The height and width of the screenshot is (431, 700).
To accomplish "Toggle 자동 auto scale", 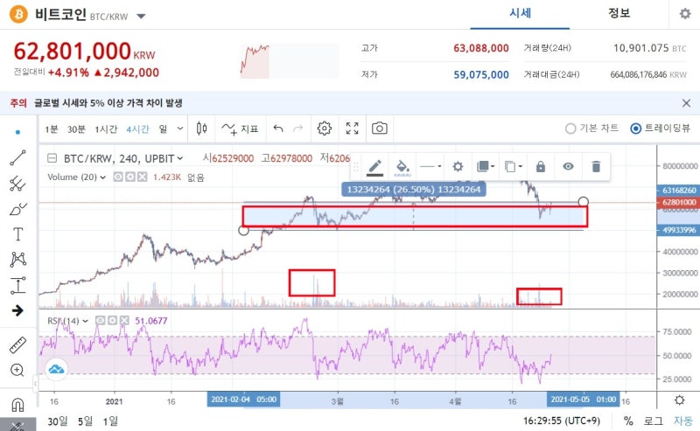I will coord(682,421).
